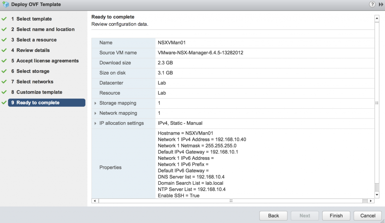Go to step 2 Select name and location
Image resolution: width=385 pixels, height=223 pixels.
point(43,29)
